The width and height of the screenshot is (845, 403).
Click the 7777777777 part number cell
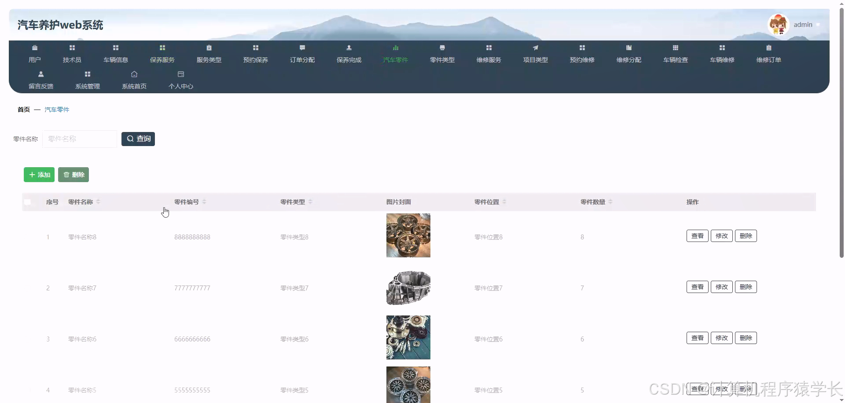tap(192, 288)
